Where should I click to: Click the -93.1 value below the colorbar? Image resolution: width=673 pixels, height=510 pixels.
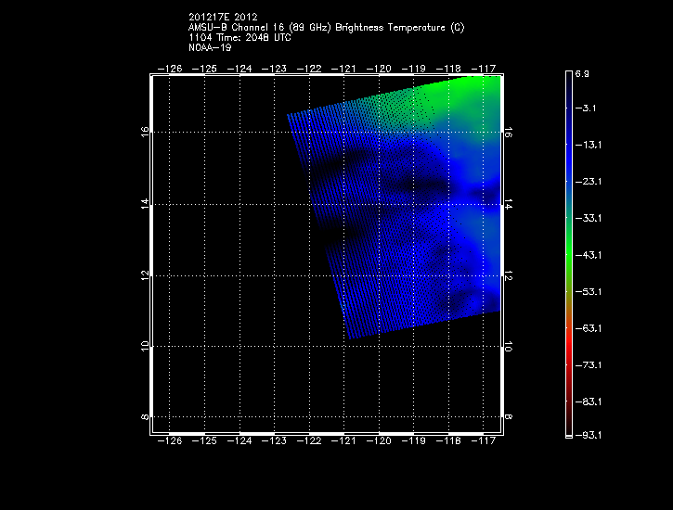click(x=587, y=435)
